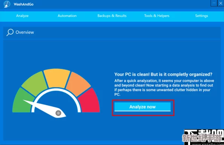
Task: Click the WashAndGo title text
Action: [x=24, y=4]
